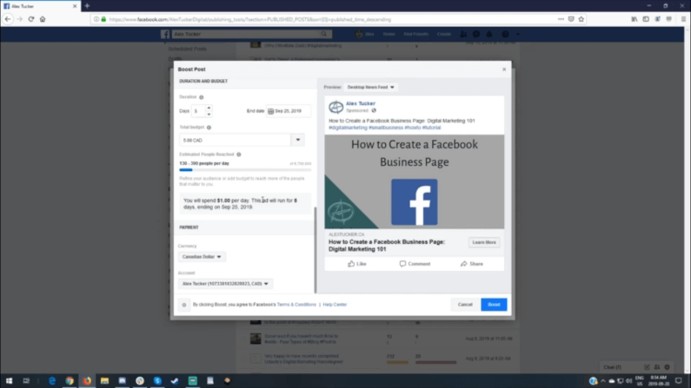This screenshot has width=691, height=388.
Task: Click the Total budget info icon
Action: pyautogui.click(x=209, y=127)
